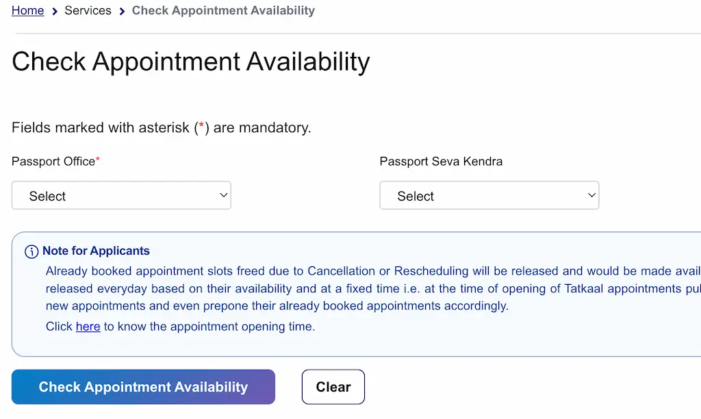
Task: Click the Clear button
Action: point(333,386)
